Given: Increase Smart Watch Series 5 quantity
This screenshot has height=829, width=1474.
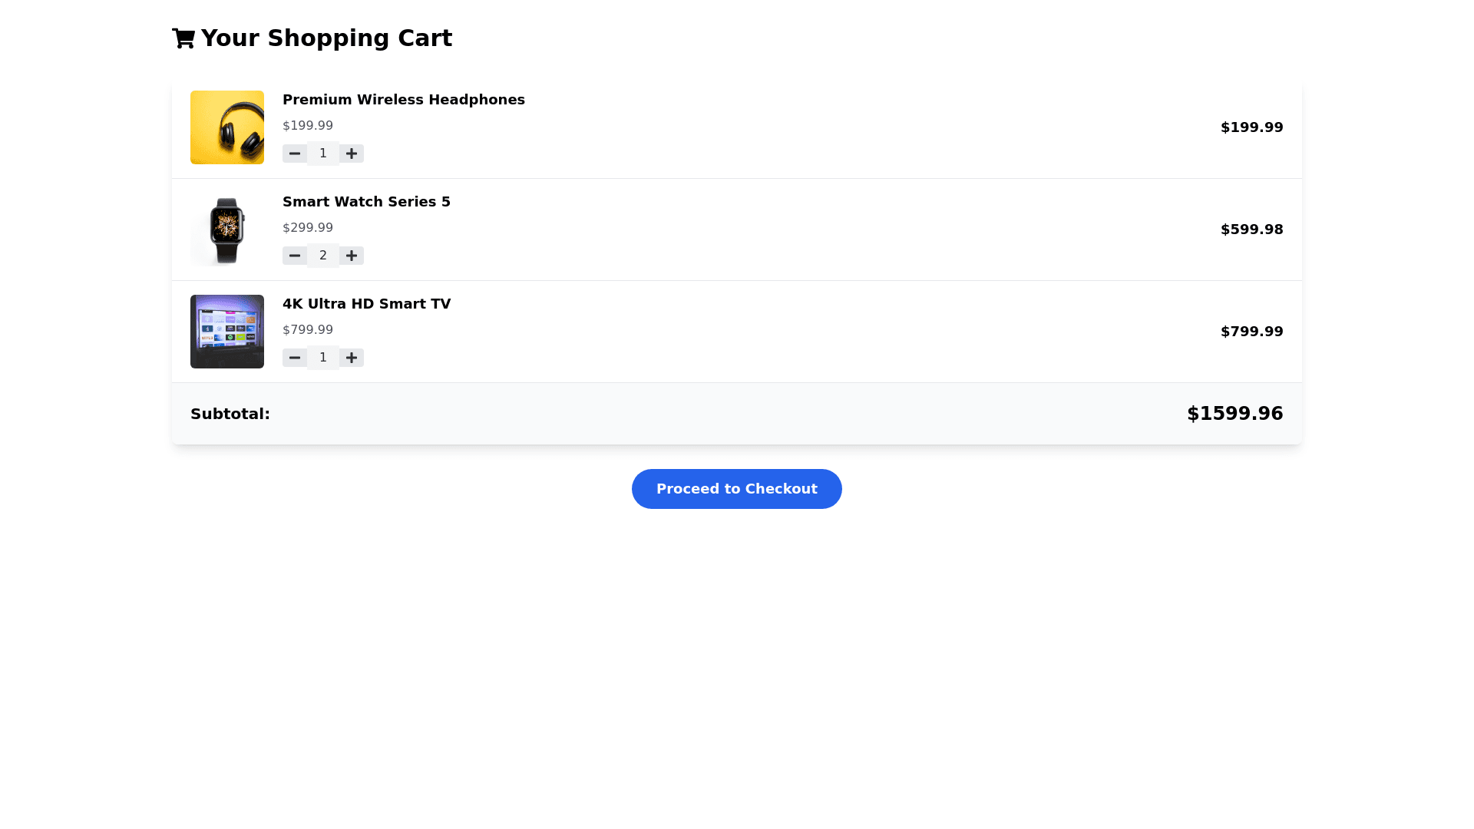Looking at the screenshot, I should tap(352, 256).
